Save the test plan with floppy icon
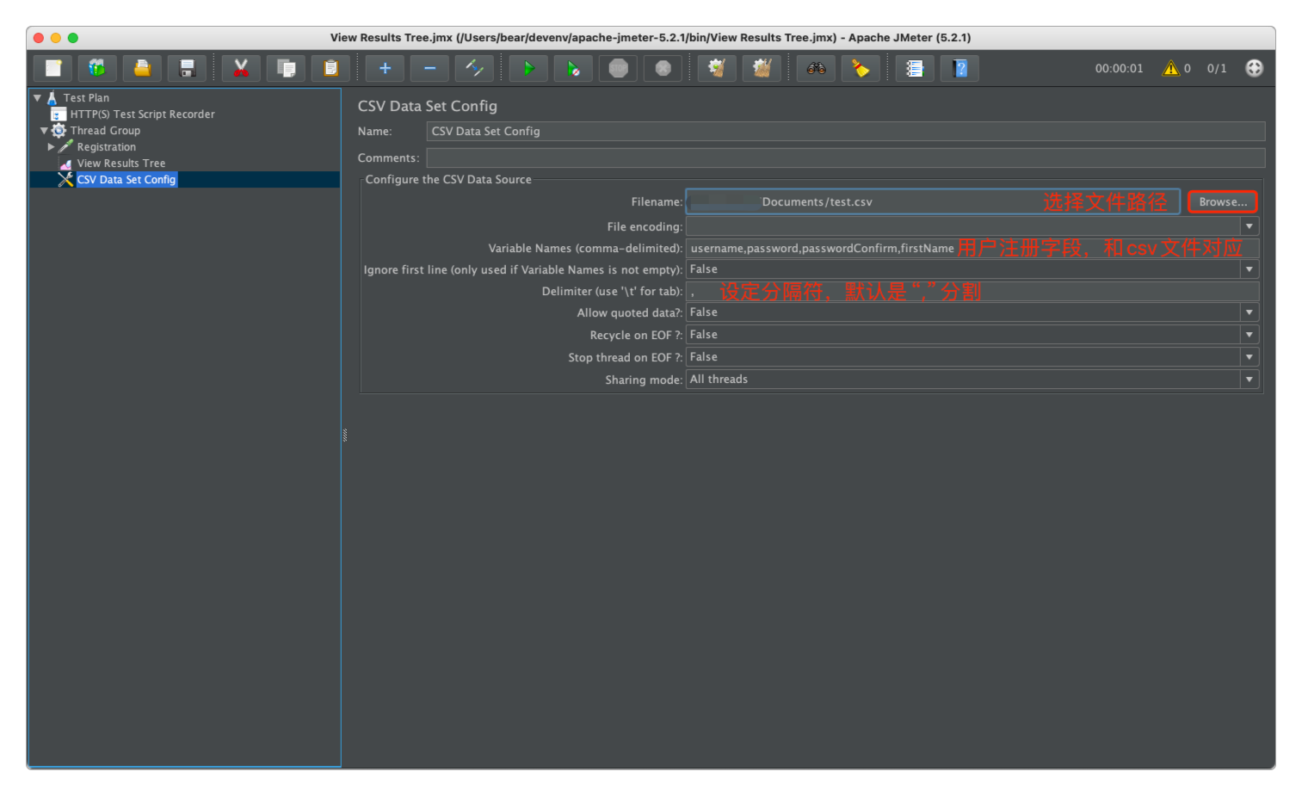The image size is (1302, 796). 187,68
